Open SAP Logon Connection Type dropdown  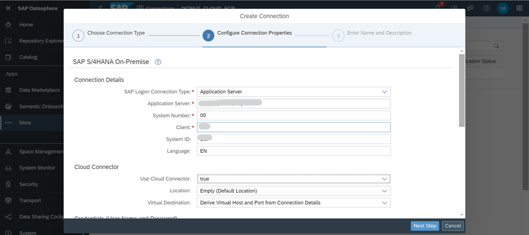click(x=294, y=92)
